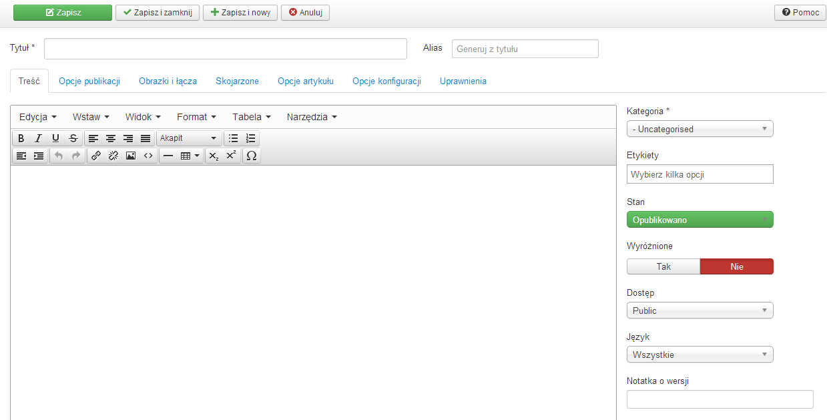Insert horizontal line
Screen dimensions: 827x420
(x=168, y=156)
